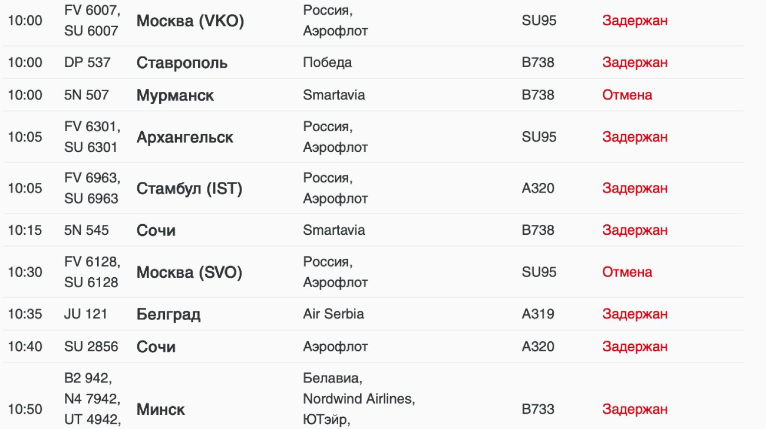766x429 pixels.
Task: Select the B733 aircraft type cell
Action: 538,410
